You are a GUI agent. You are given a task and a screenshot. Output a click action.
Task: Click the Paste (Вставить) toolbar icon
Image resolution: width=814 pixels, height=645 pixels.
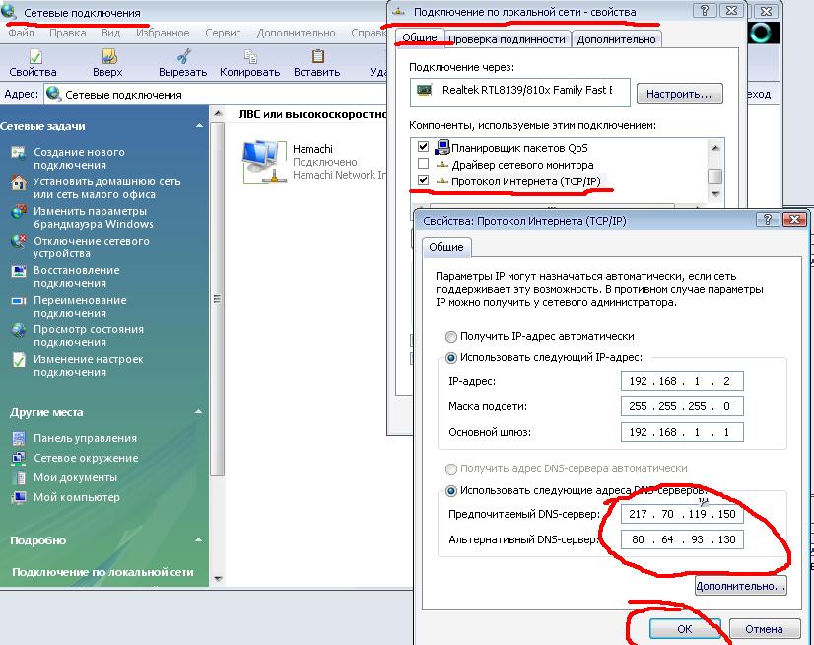click(317, 58)
